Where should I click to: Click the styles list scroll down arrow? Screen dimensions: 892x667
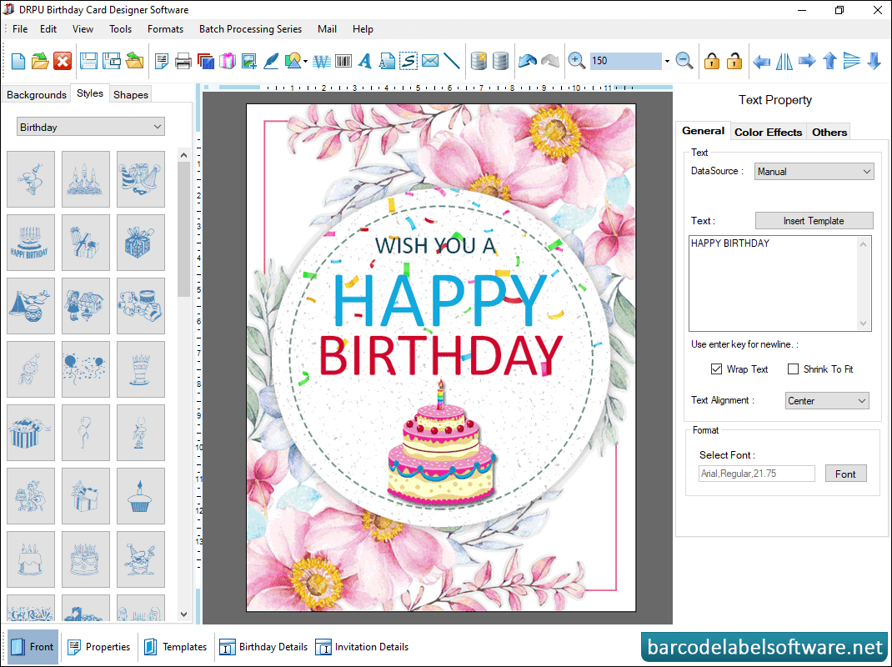coord(183,614)
